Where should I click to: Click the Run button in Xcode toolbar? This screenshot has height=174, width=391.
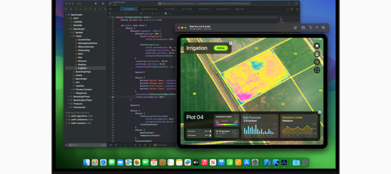click(103, 4)
